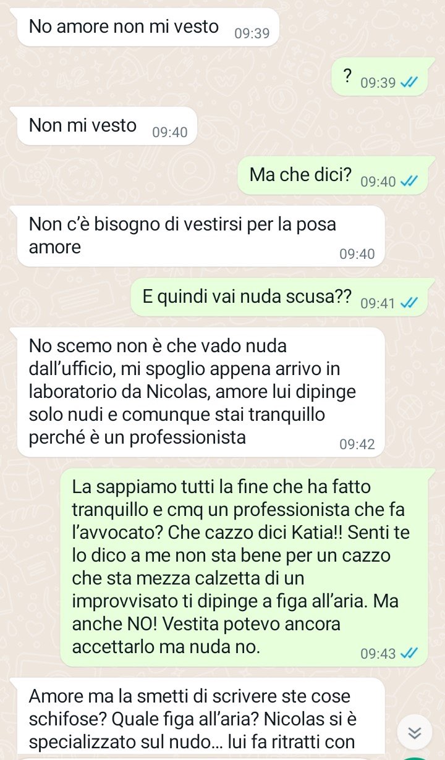The height and width of the screenshot is (760, 445).
Task: Tap the scroll-to-bottom double chevron button
Action: 415,733
